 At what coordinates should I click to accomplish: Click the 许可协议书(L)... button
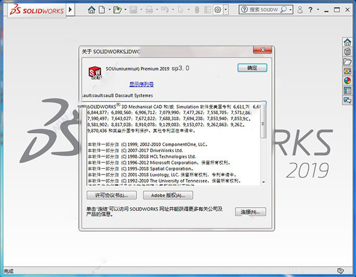pyautogui.click(x=112, y=195)
